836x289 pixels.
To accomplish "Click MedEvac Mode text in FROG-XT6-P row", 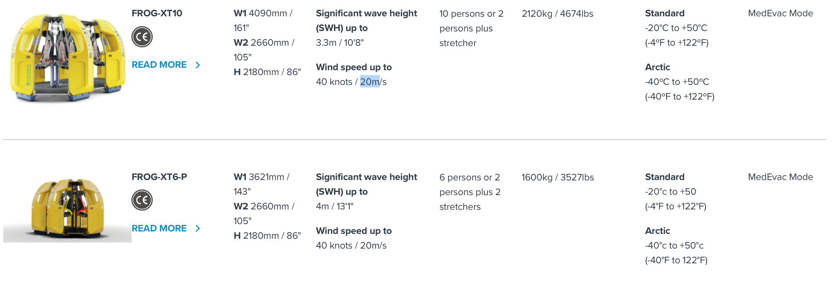I will tap(780, 177).
